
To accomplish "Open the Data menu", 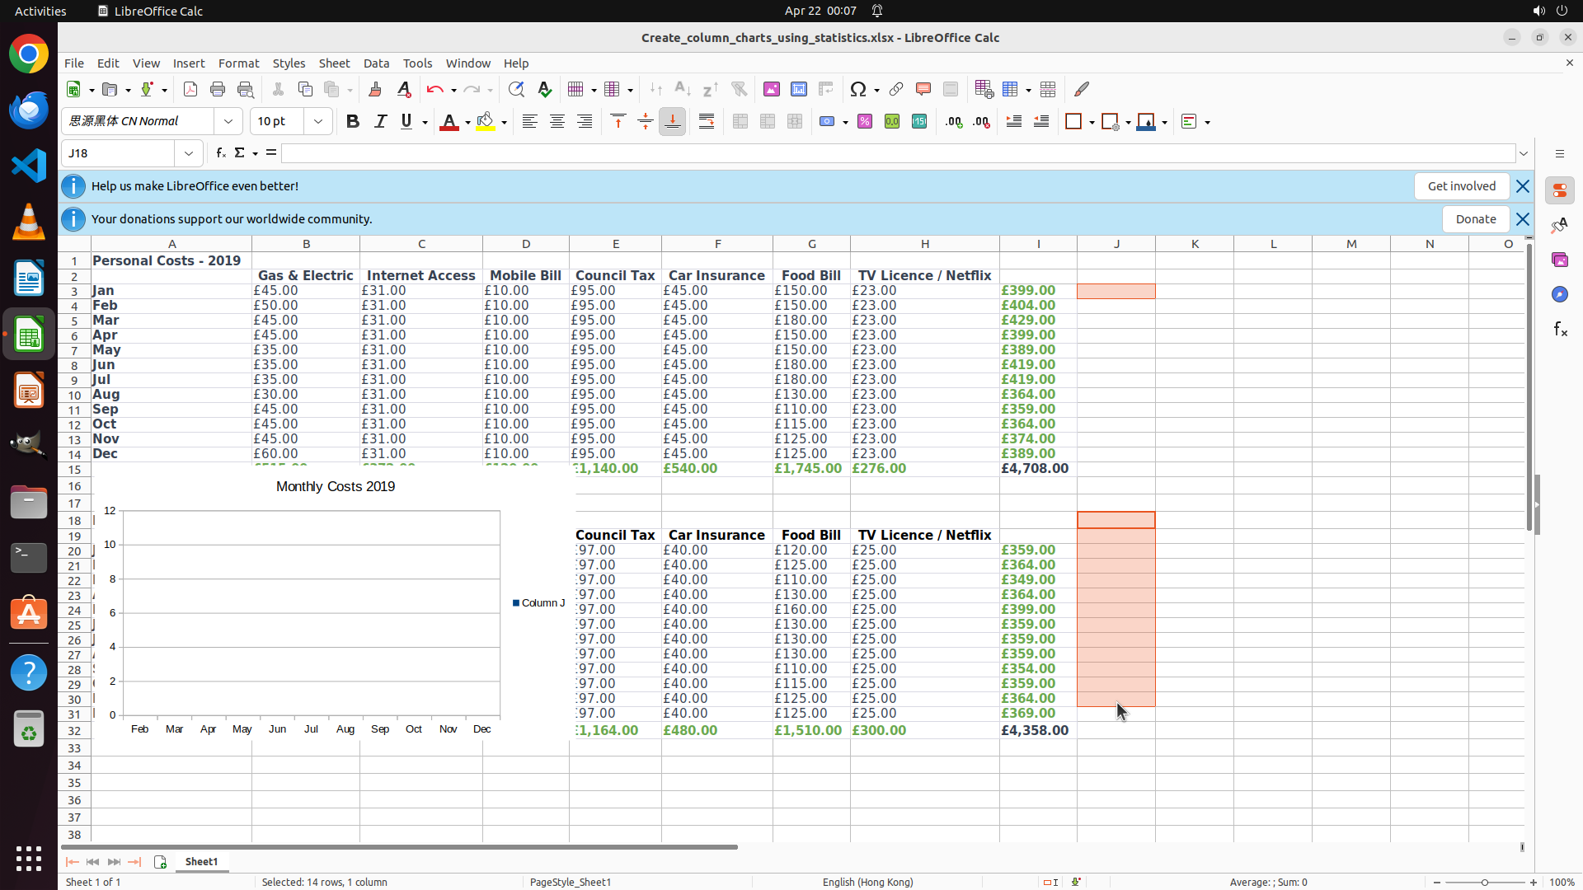I will pos(376,63).
